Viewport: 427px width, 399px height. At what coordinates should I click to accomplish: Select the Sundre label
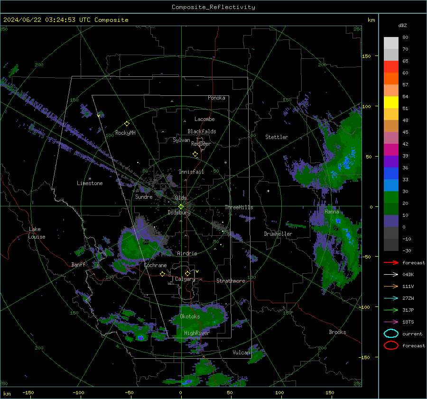(x=144, y=196)
